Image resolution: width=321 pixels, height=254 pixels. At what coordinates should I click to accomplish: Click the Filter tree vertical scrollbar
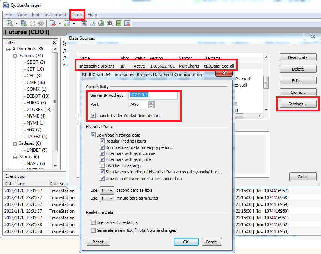(55, 107)
